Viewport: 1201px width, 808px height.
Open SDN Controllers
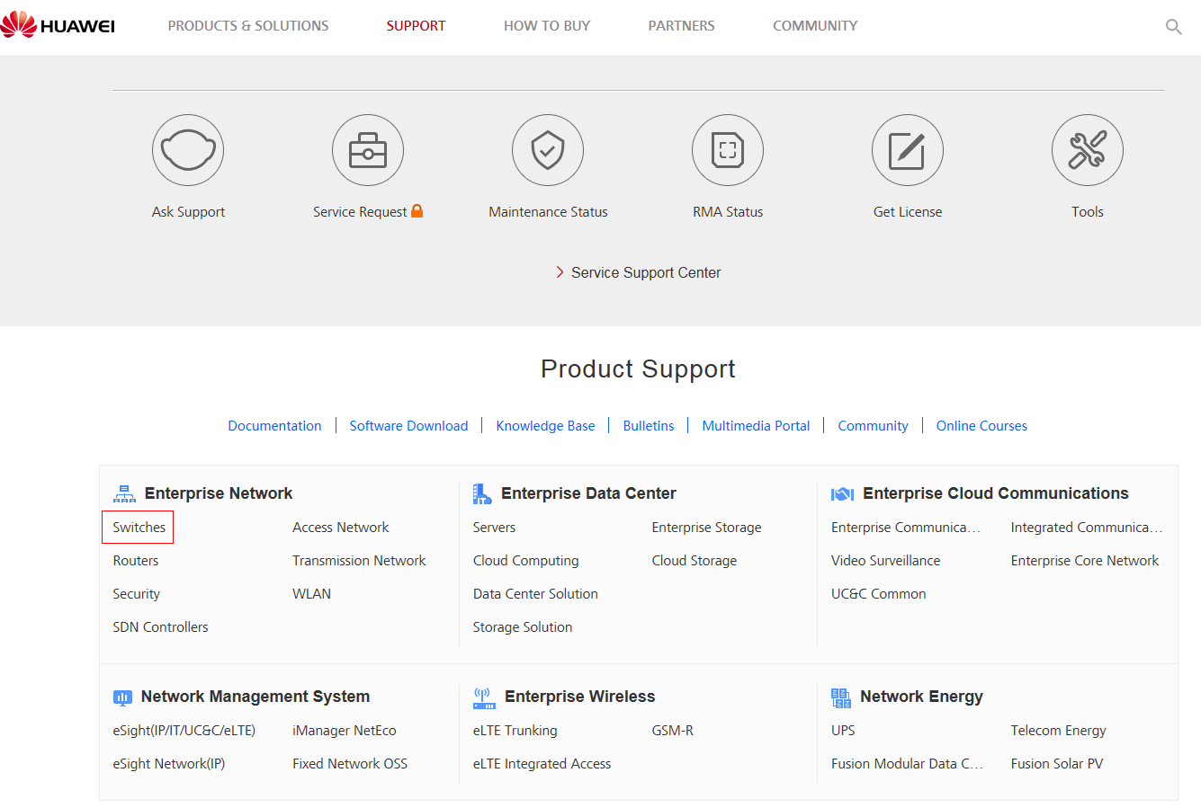click(160, 627)
